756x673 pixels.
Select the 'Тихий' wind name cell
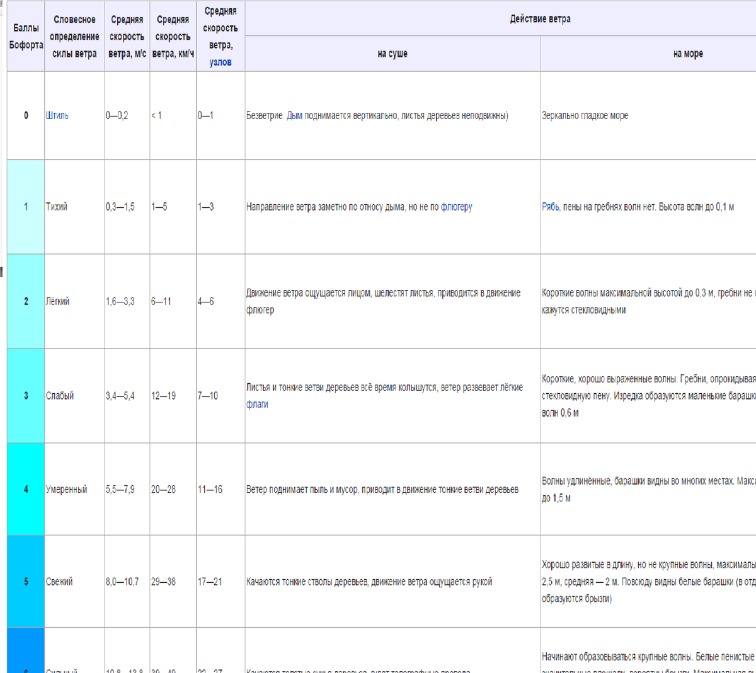pos(74,207)
